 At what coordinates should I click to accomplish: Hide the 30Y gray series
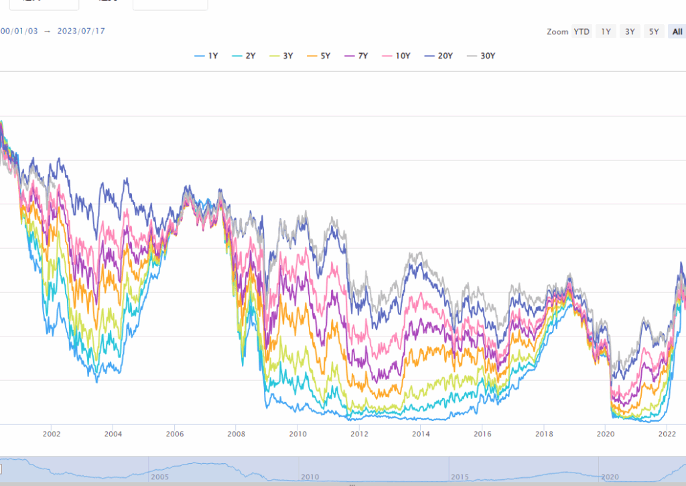coord(480,56)
